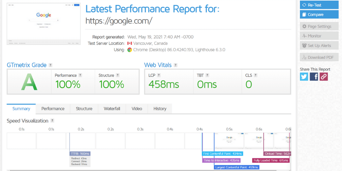Viewport: 342px width, 171px height.
Task: Open Page Settings
Action: [x=319, y=26]
